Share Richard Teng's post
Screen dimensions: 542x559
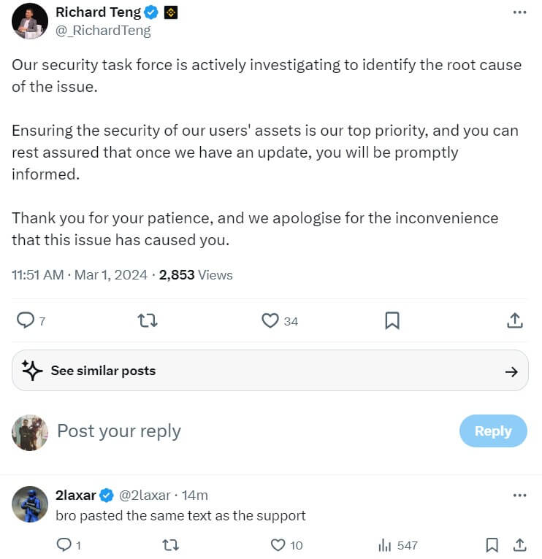514,320
